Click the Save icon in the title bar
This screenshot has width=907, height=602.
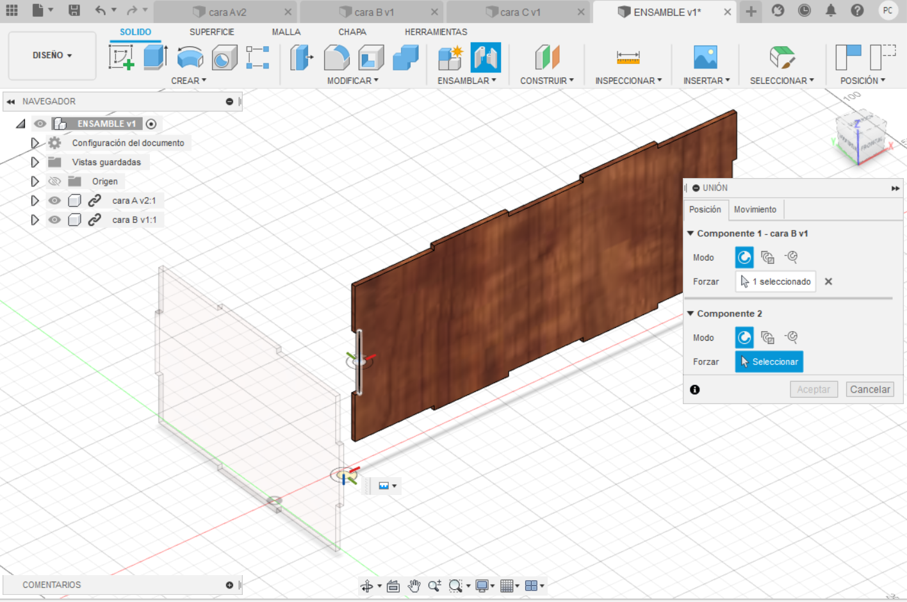click(74, 10)
